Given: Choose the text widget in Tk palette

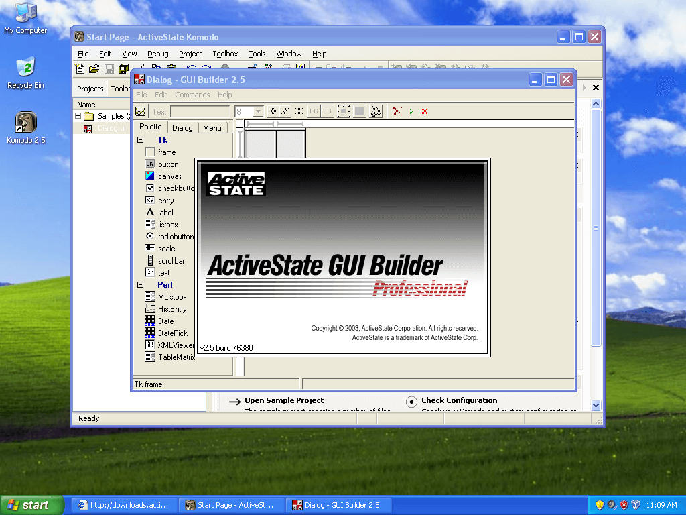Looking at the screenshot, I should [x=157, y=272].
